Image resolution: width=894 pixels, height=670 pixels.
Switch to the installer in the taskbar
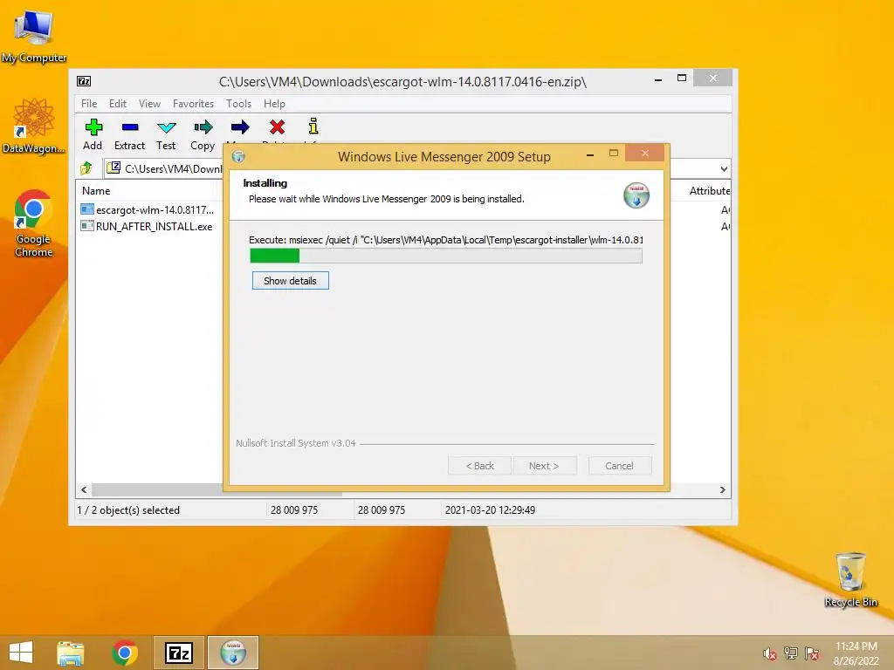point(232,653)
